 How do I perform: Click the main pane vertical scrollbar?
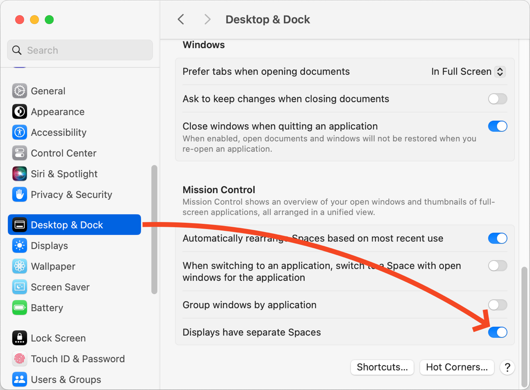pyautogui.click(x=525, y=310)
